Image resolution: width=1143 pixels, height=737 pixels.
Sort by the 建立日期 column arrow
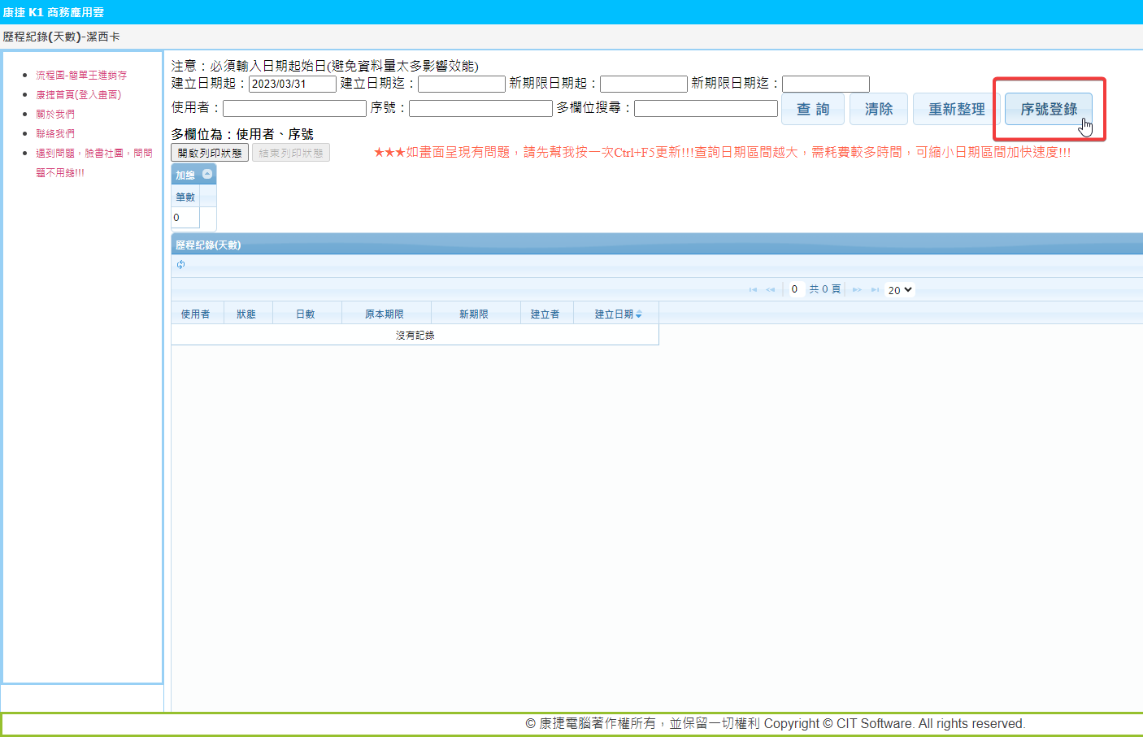click(x=638, y=314)
